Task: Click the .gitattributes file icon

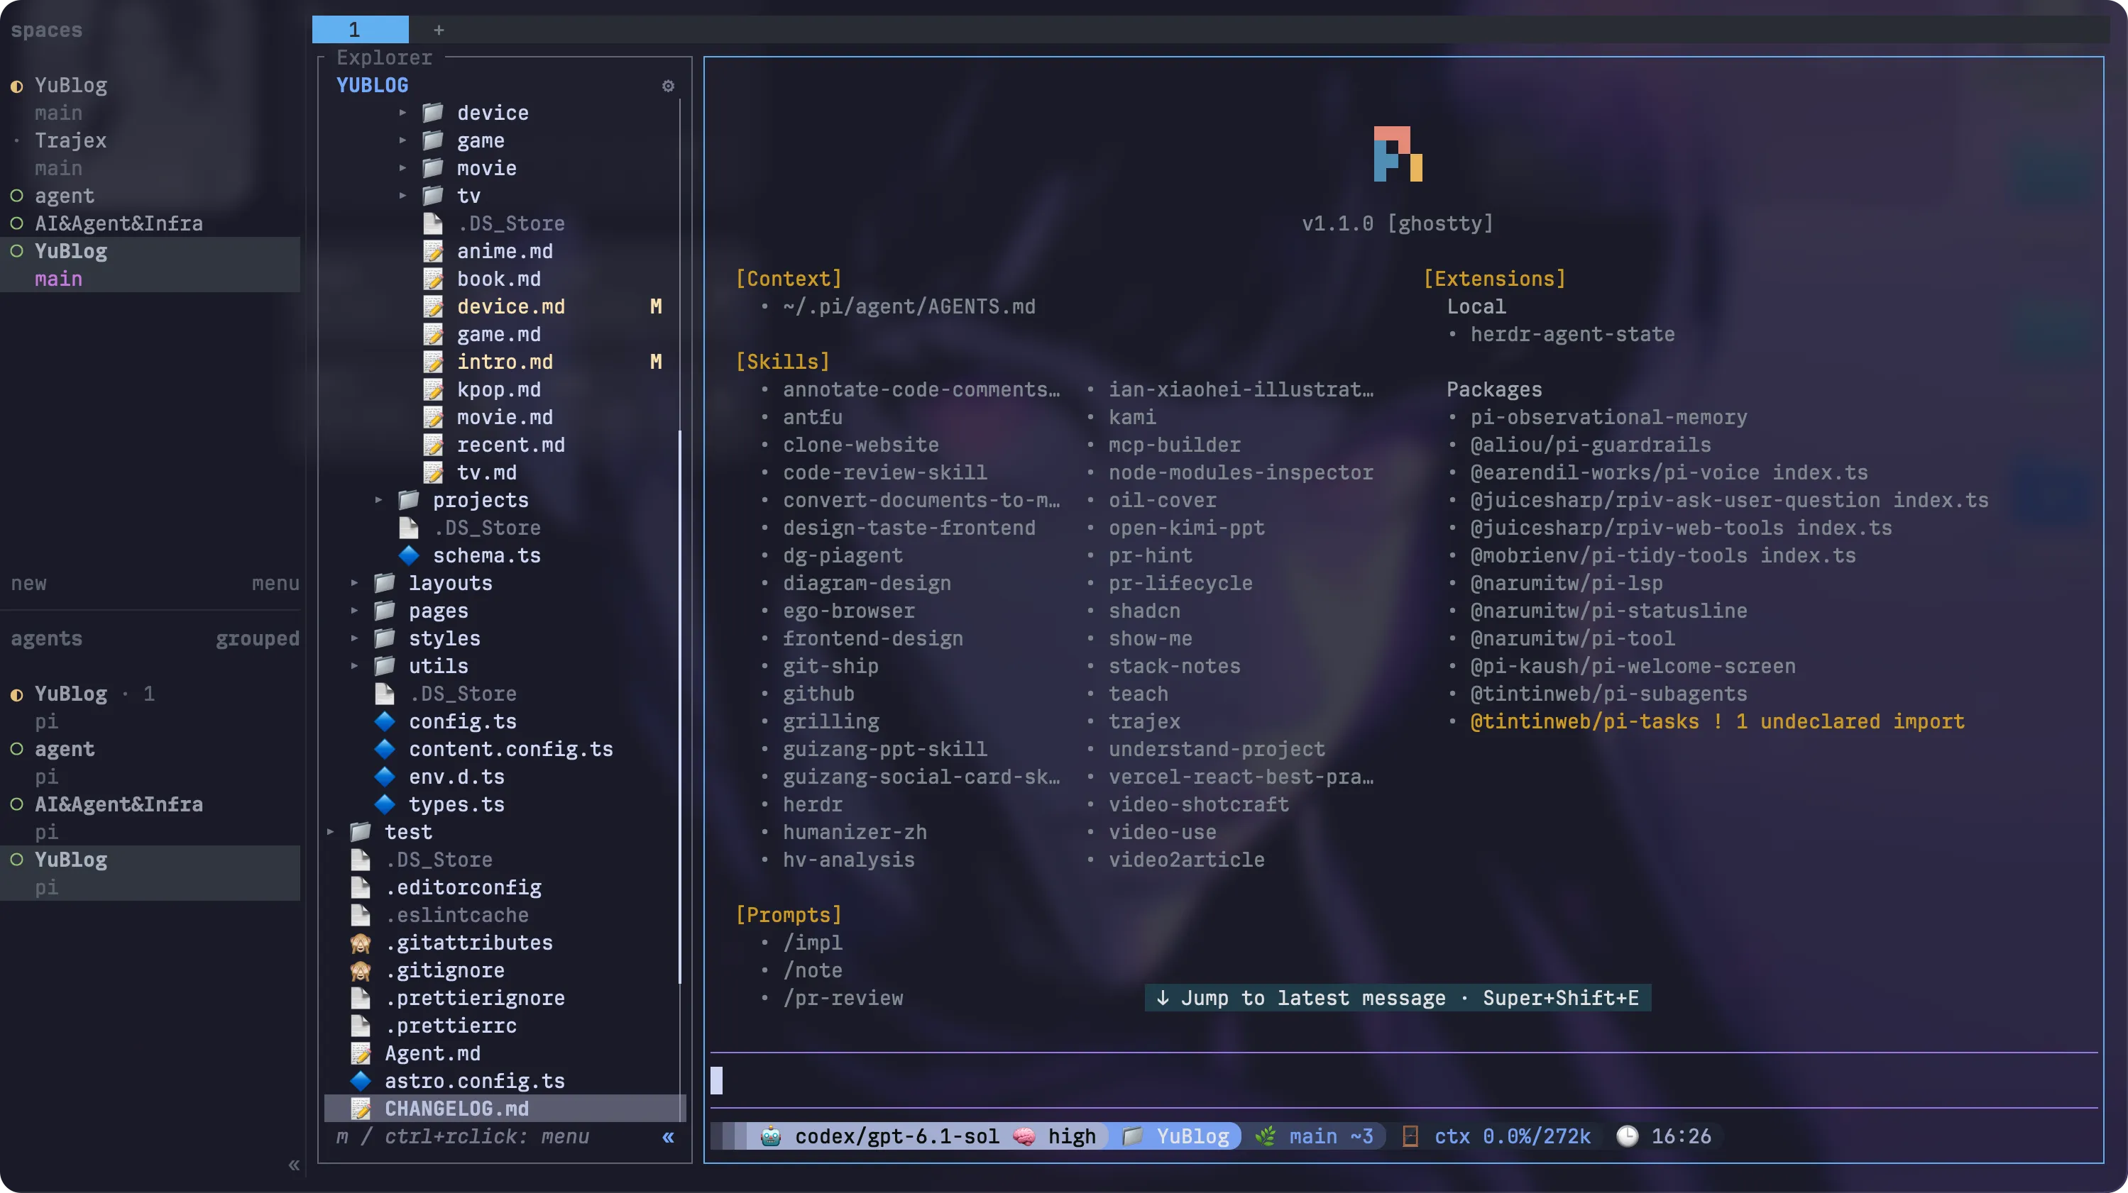Action: pos(360,943)
